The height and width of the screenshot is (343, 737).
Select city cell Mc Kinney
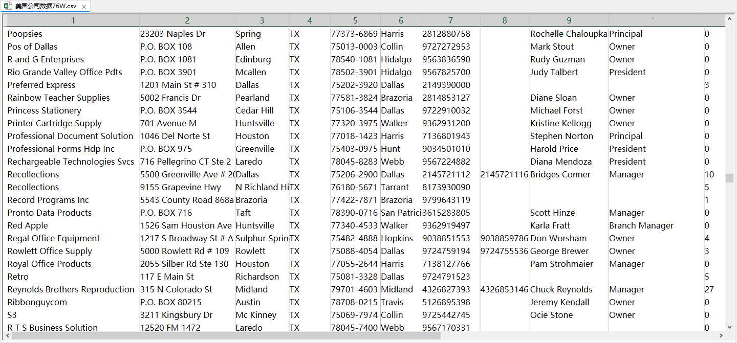(x=262, y=315)
